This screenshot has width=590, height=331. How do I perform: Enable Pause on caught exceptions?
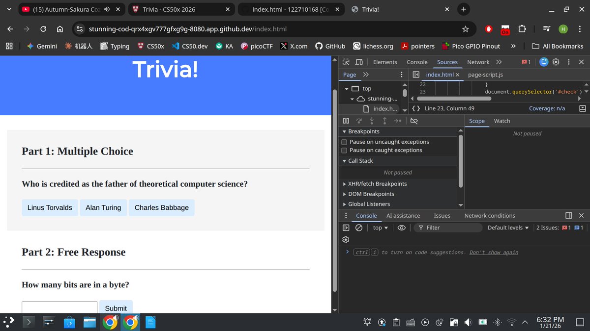[x=345, y=150]
